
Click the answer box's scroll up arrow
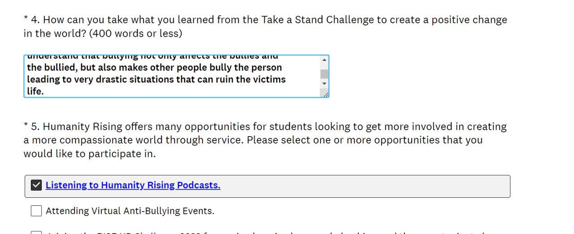[x=324, y=60]
